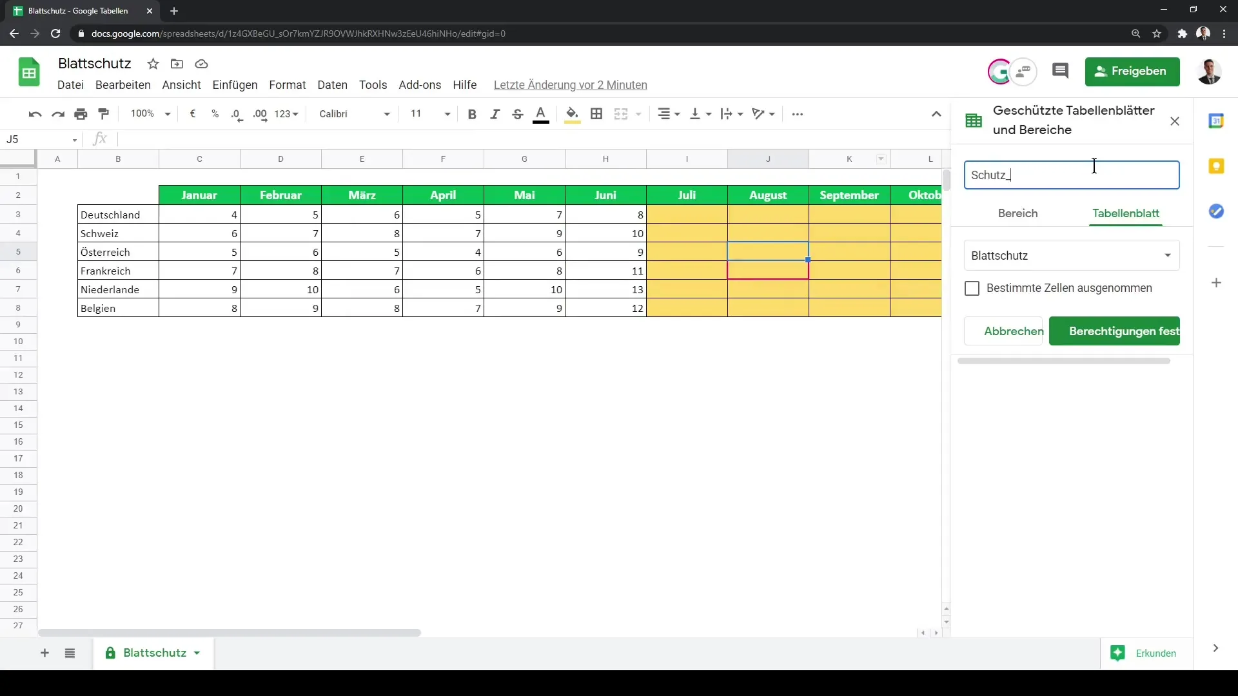Open Google Calendar side panel icon
1238x696 pixels.
click(1216, 121)
